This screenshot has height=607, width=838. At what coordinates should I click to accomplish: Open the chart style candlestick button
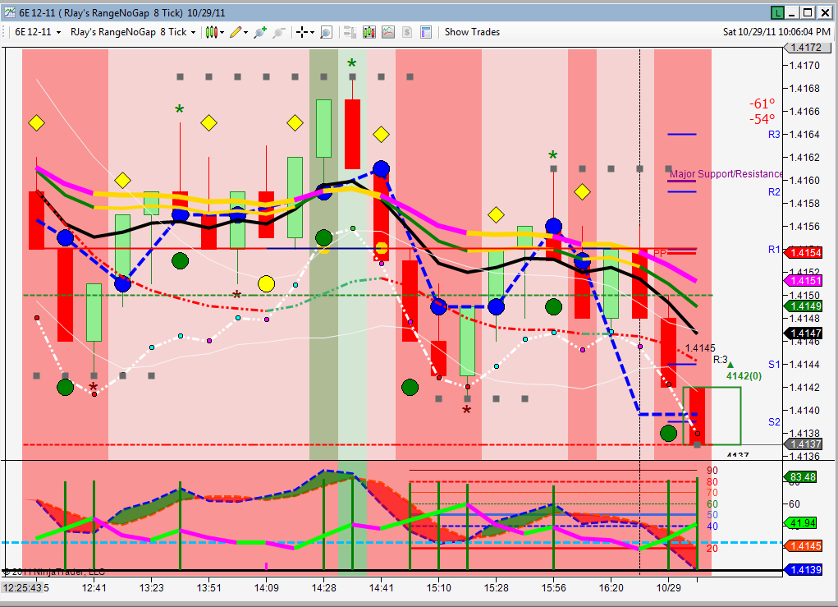click(212, 32)
